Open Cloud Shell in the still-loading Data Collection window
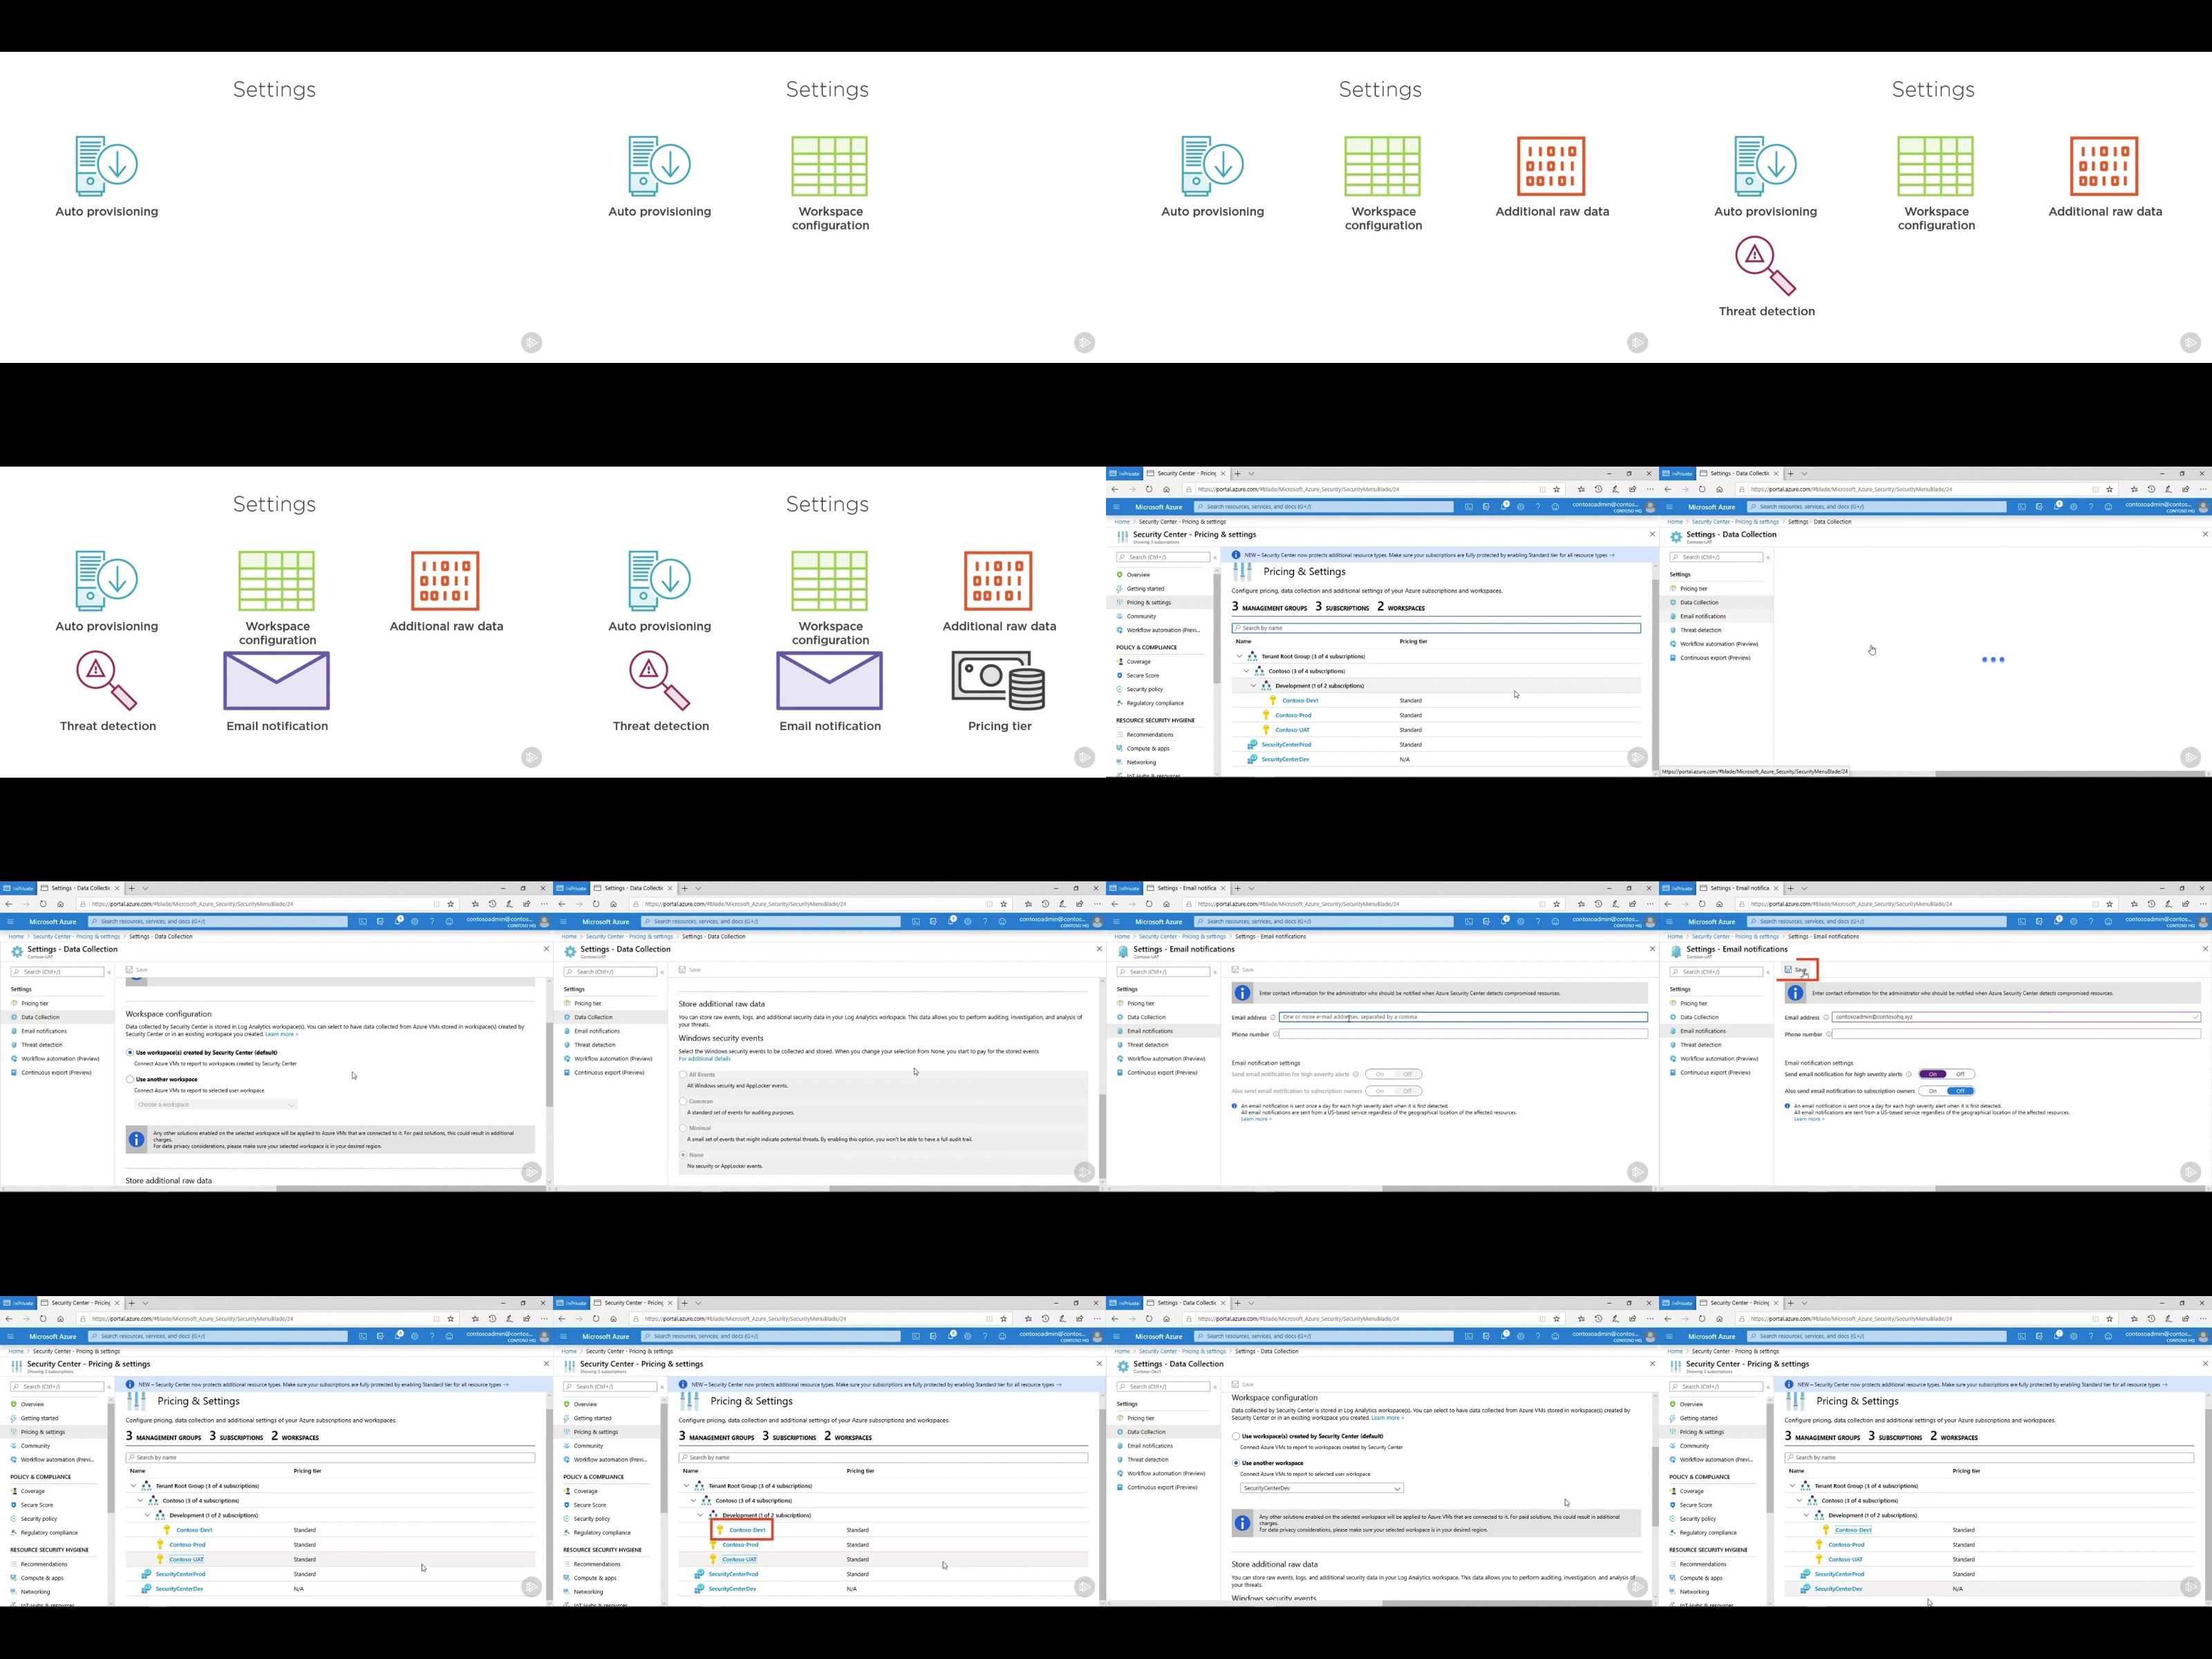Screen dimensions: 2212x1659 coord(2022,507)
